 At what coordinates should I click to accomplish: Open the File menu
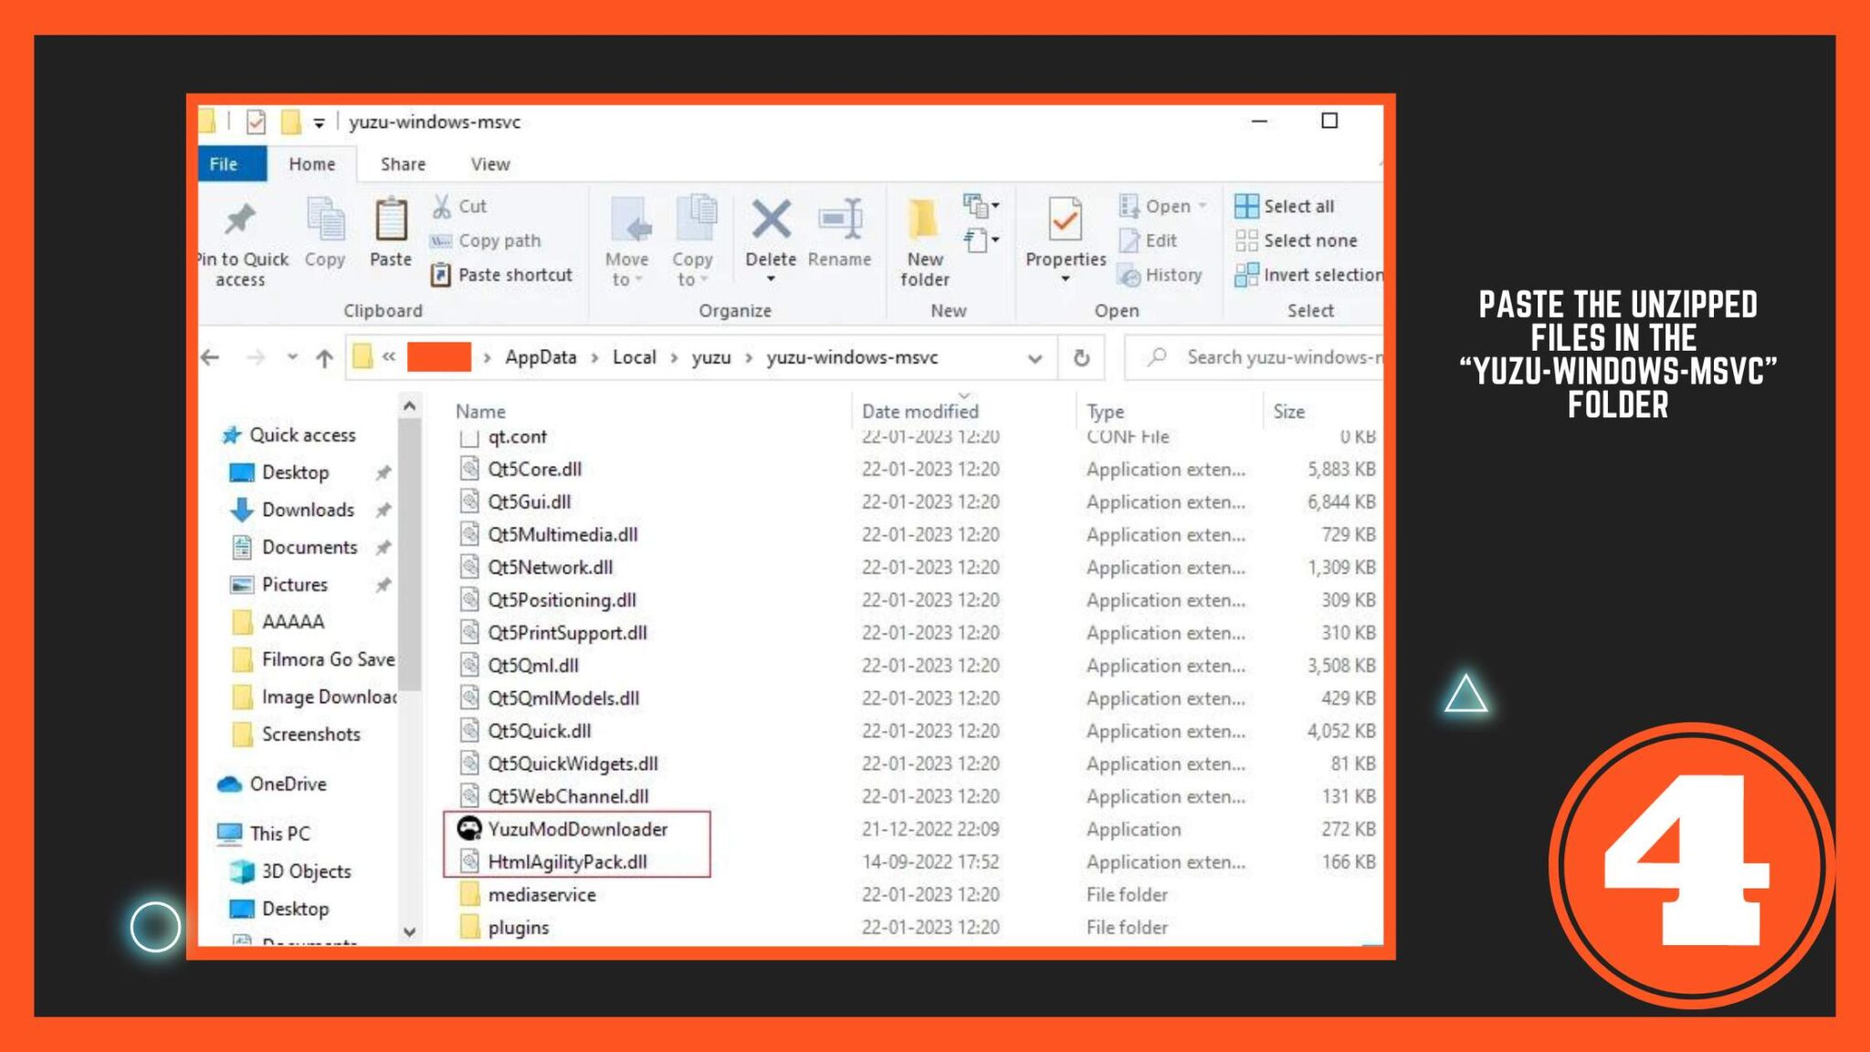(225, 163)
